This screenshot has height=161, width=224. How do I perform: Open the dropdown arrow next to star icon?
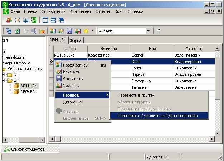92,31
